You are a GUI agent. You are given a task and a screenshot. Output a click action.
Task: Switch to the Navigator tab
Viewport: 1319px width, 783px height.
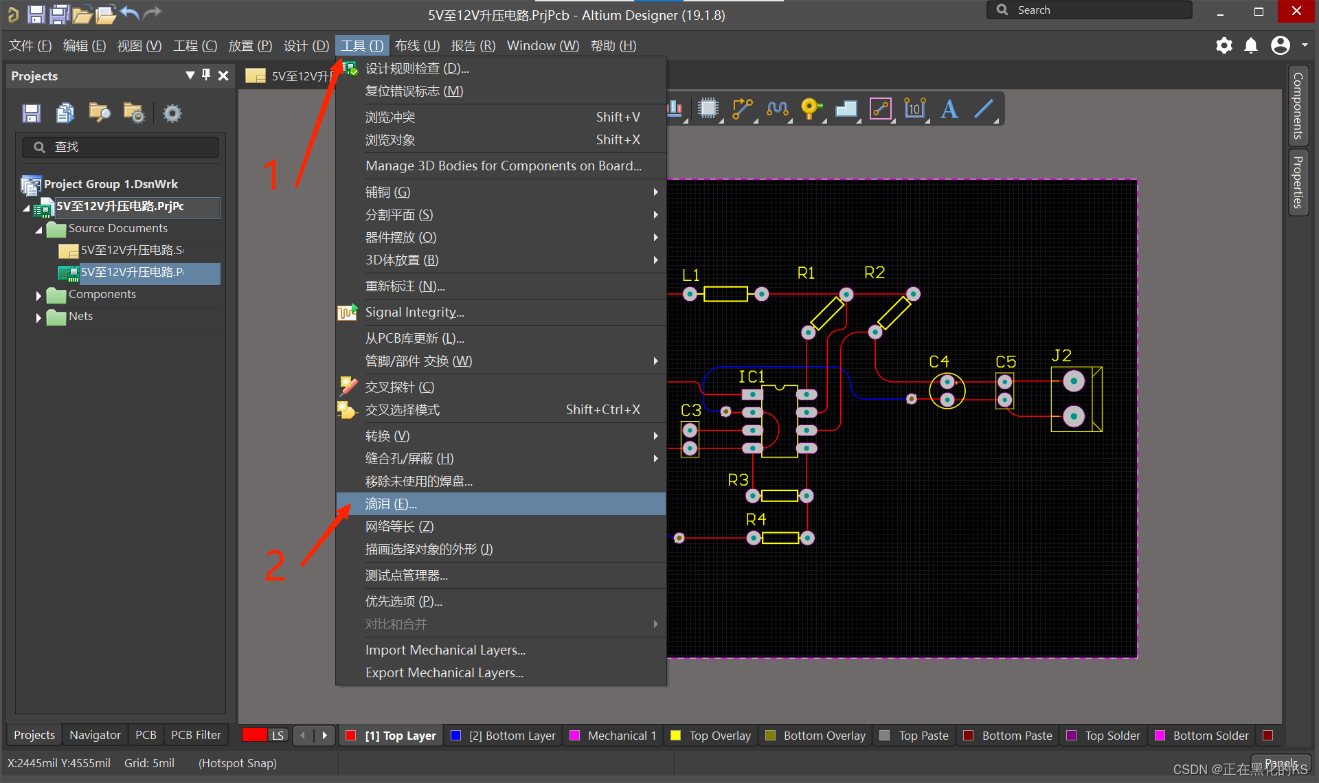(x=95, y=735)
